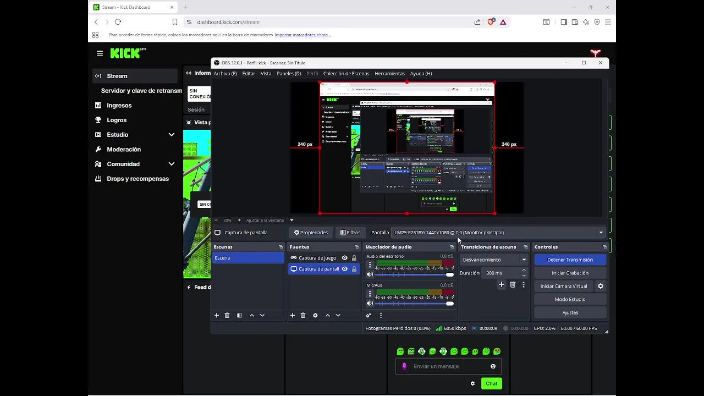Open the Pantalla monitor dropdown
The image size is (704, 396).
click(x=498, y=233)
